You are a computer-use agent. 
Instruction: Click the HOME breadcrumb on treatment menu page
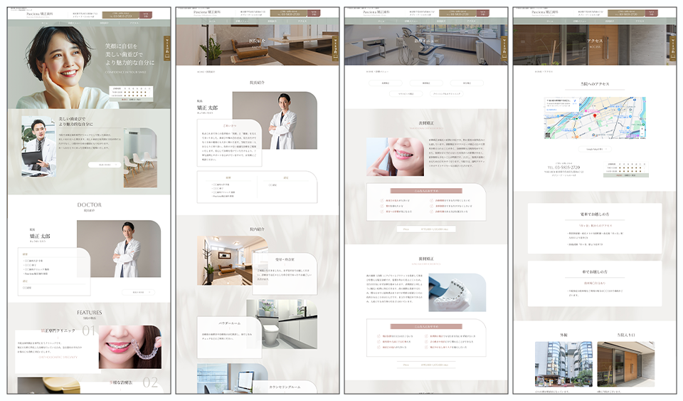pos(369,71)
